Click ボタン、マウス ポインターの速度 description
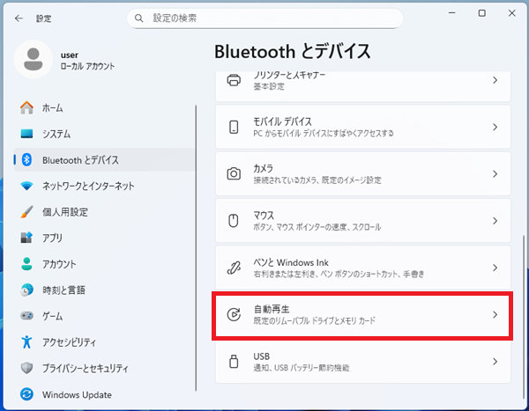Screen dimensions: 529x411 [x=317, y=227]
